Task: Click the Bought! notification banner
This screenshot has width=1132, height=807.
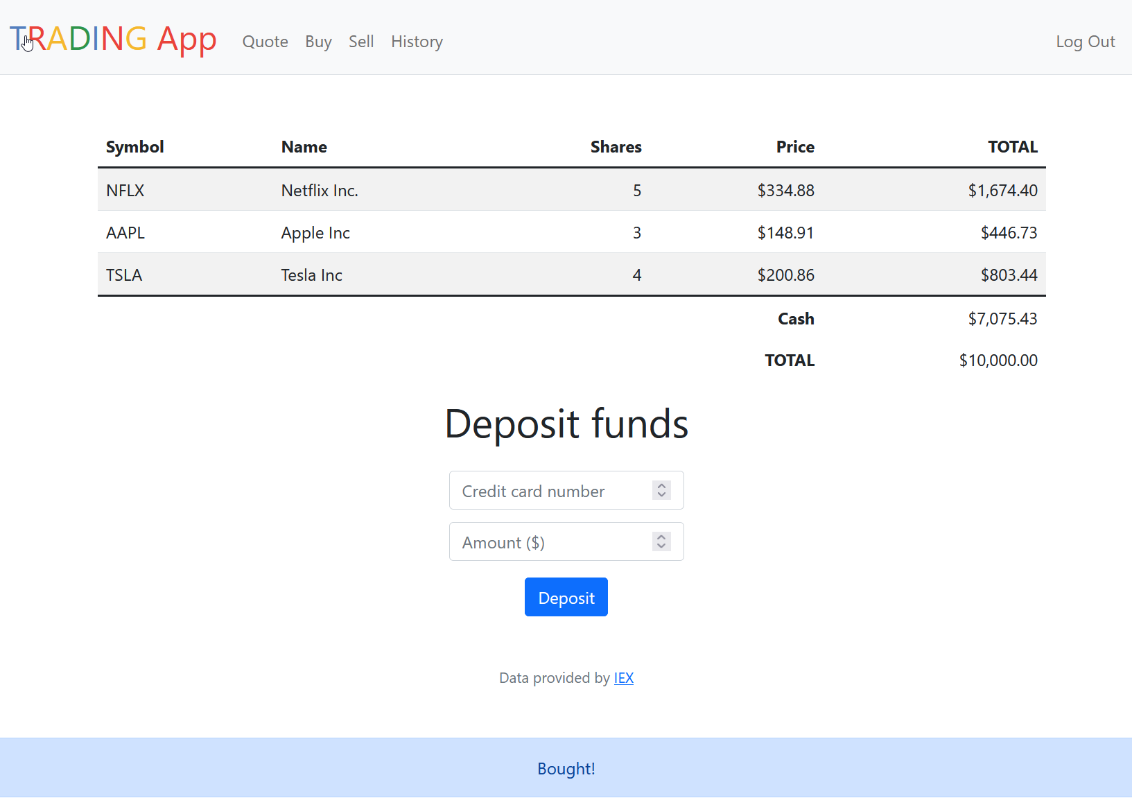Action: [566, 768]
